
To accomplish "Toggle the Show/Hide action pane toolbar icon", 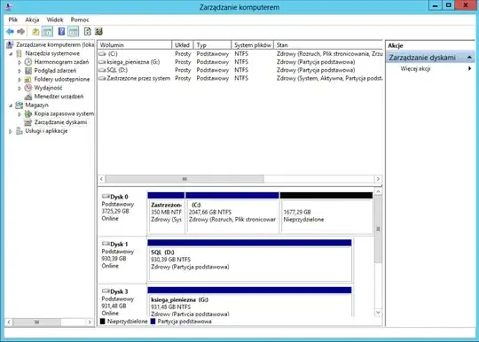I will (74, 31).
